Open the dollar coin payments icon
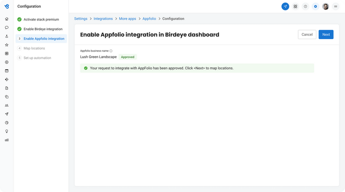The height and width of the screenshot is (192, 345). pyautogui.click(x=7, y=62)
